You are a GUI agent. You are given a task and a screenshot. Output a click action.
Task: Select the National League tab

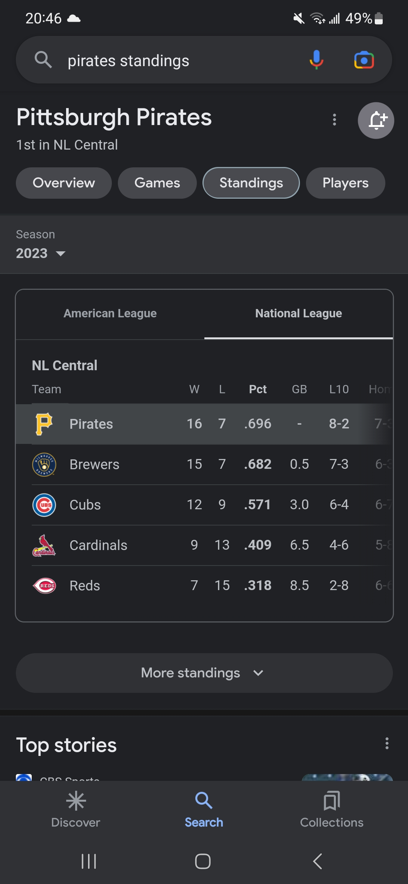[298, 314]
